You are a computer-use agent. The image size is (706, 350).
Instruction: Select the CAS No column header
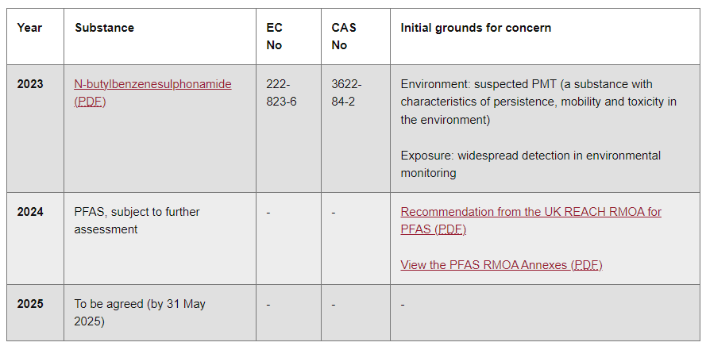(x=343, y=37)
